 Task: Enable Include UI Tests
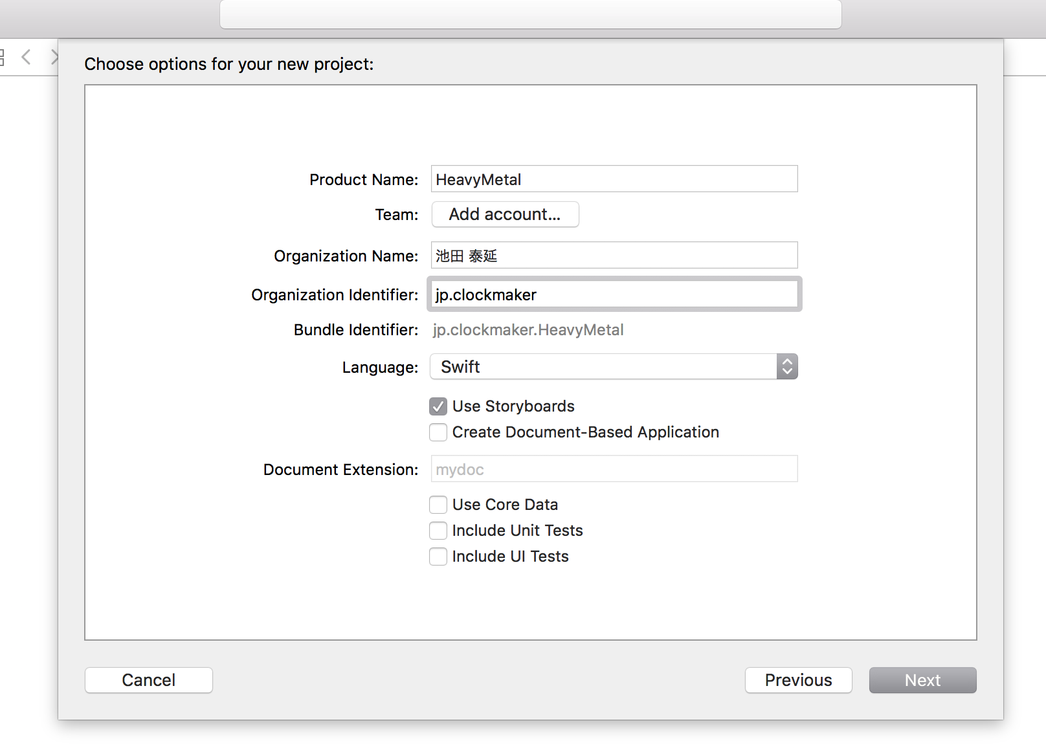438,556
